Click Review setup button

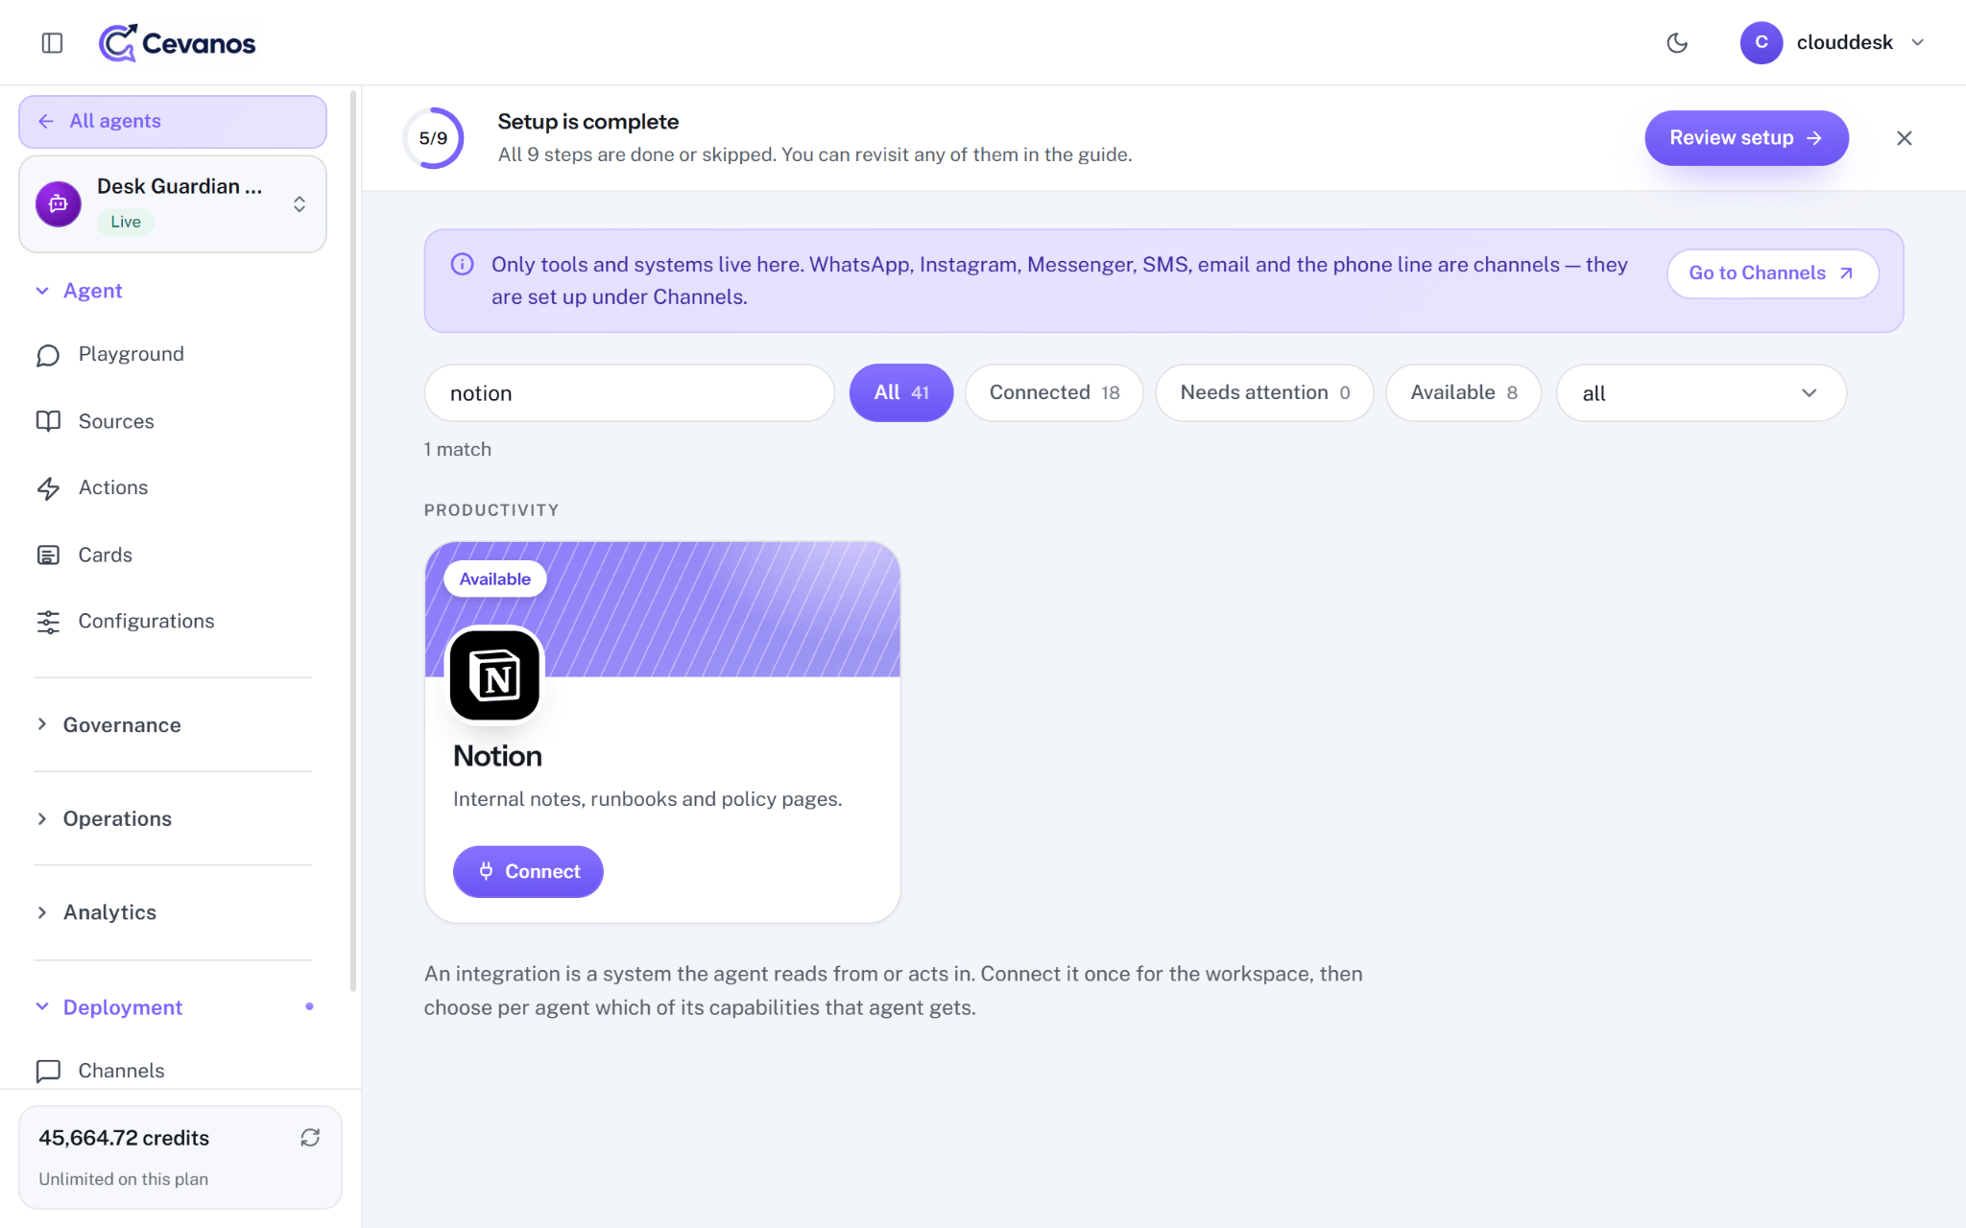click(1746, 138)
